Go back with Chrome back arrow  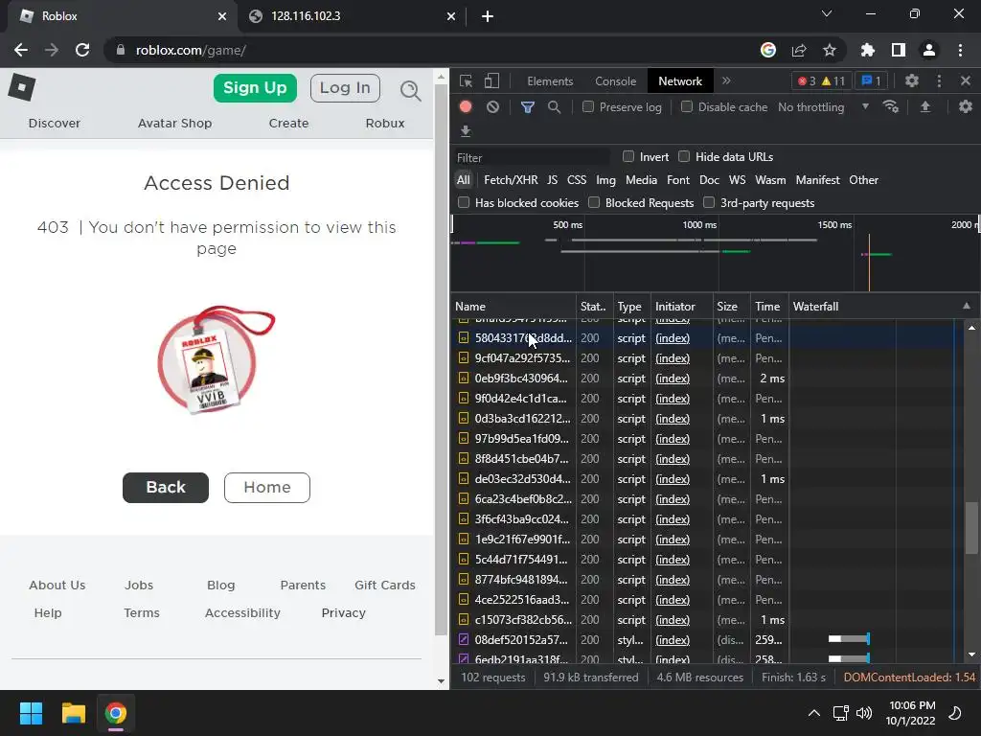pyautogui.click(x=21, y=50)
